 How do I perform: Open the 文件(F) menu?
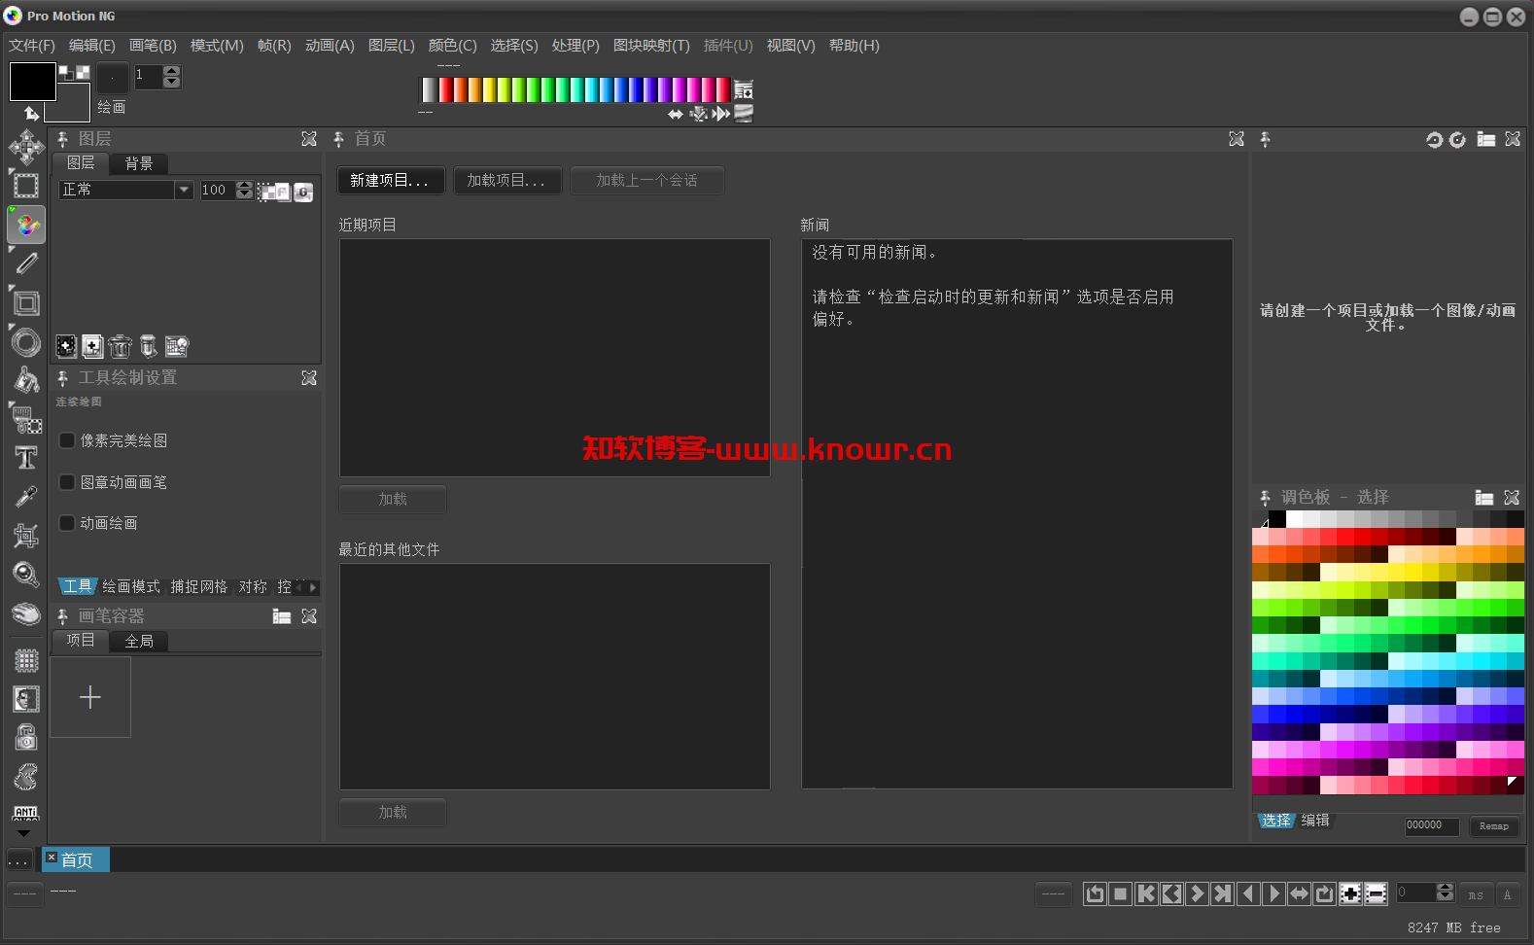(32, 46)
